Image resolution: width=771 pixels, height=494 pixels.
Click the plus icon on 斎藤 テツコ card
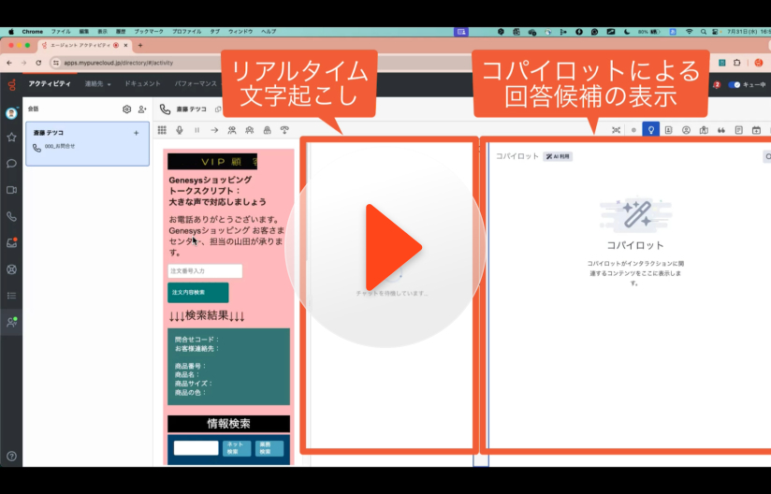(x=137, y=133)
